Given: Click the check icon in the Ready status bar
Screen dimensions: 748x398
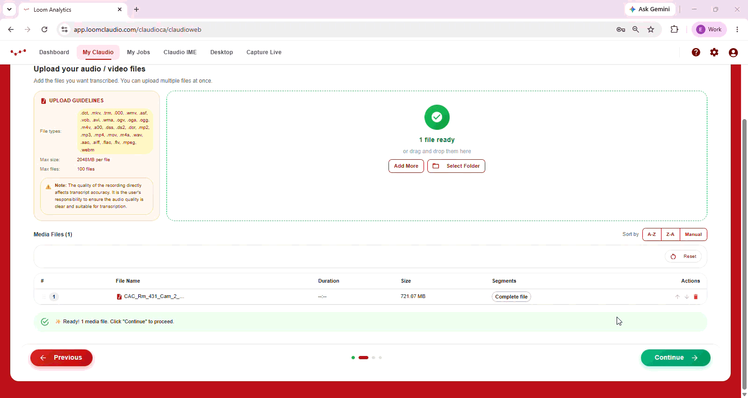Looking at the screenshot, I should coord(45,322).
